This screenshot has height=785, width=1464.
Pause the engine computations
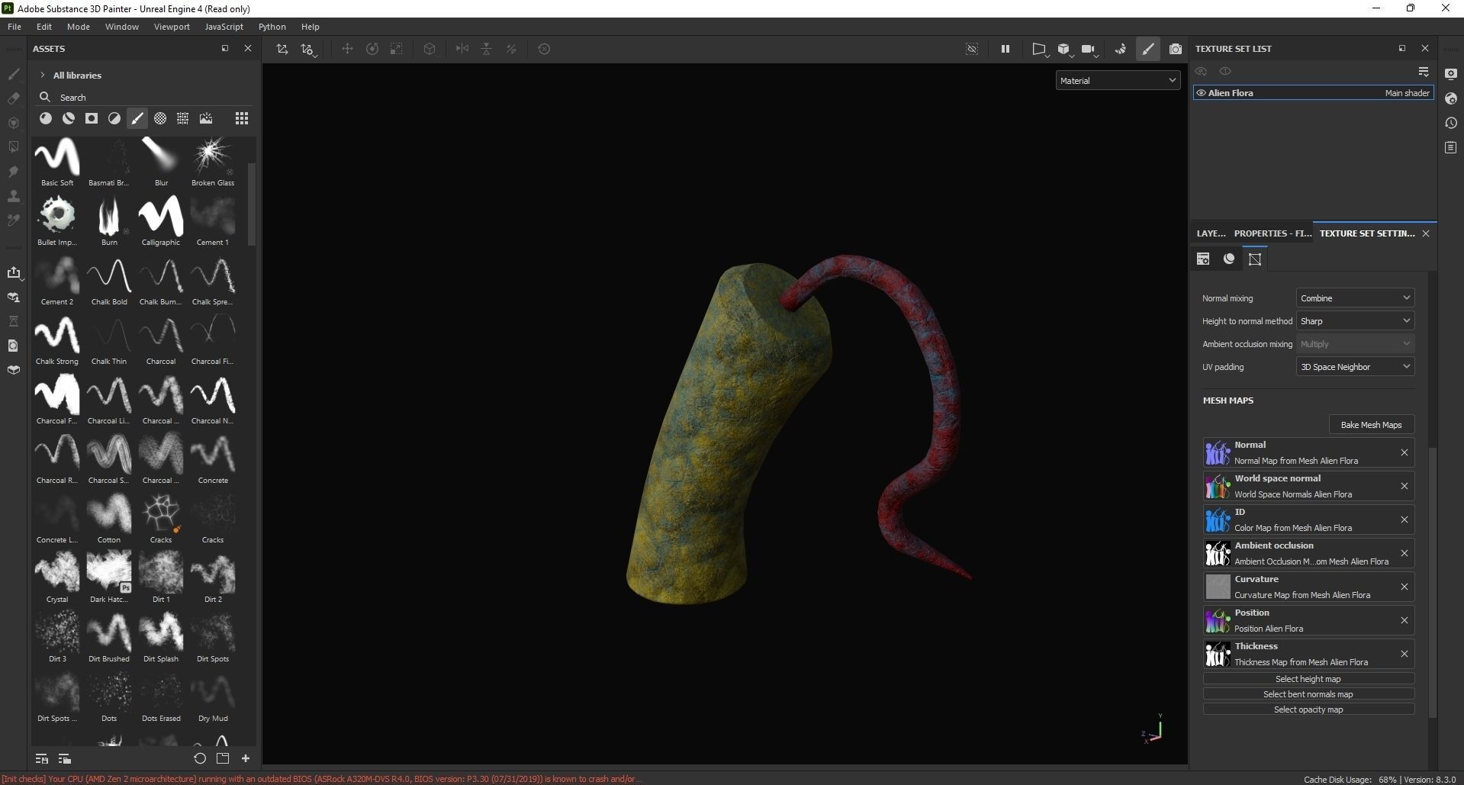[1005, 49]
